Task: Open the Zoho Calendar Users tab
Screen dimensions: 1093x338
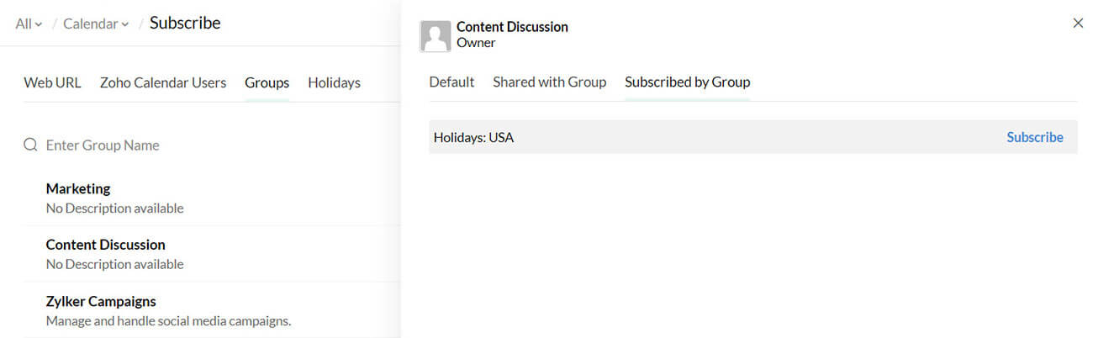Action: 163,82
